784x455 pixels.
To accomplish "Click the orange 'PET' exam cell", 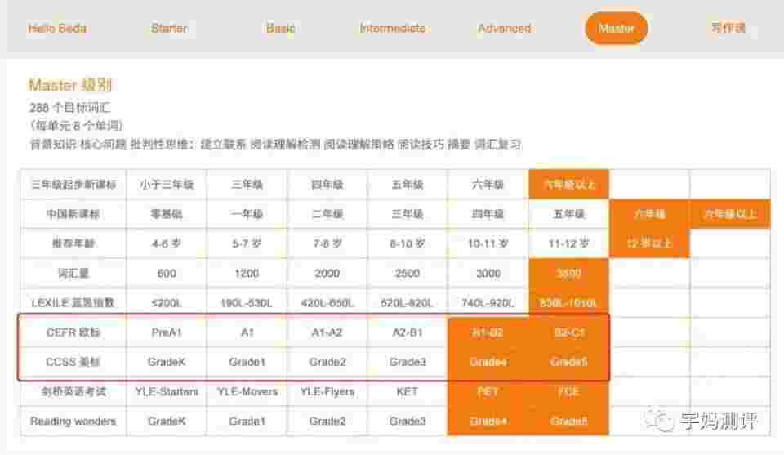I will 488,391.
